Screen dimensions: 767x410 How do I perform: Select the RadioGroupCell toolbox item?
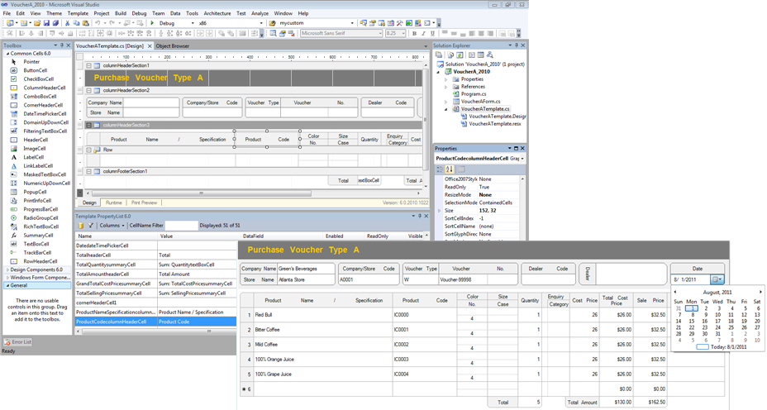(40, 217)
